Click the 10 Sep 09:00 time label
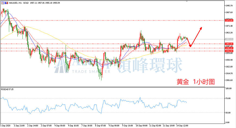The height and width of the screenshot is (128, 236). 142,126
